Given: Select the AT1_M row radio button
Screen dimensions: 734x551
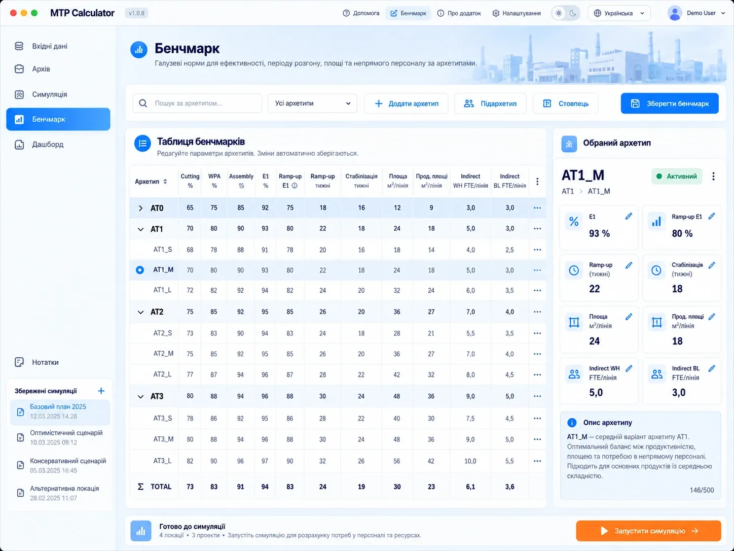Looking at the screenshot, I should coord(140,270).
